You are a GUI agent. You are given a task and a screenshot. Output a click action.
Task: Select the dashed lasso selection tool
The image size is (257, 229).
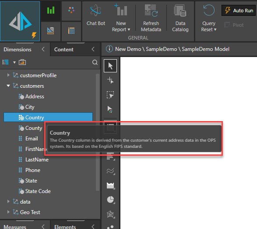click(110, 95)
